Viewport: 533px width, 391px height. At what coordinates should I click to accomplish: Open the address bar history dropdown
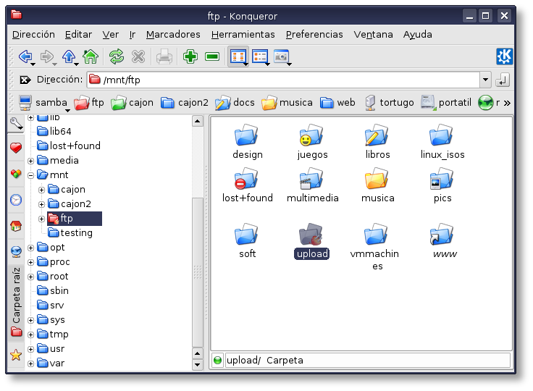coord(485,80)
